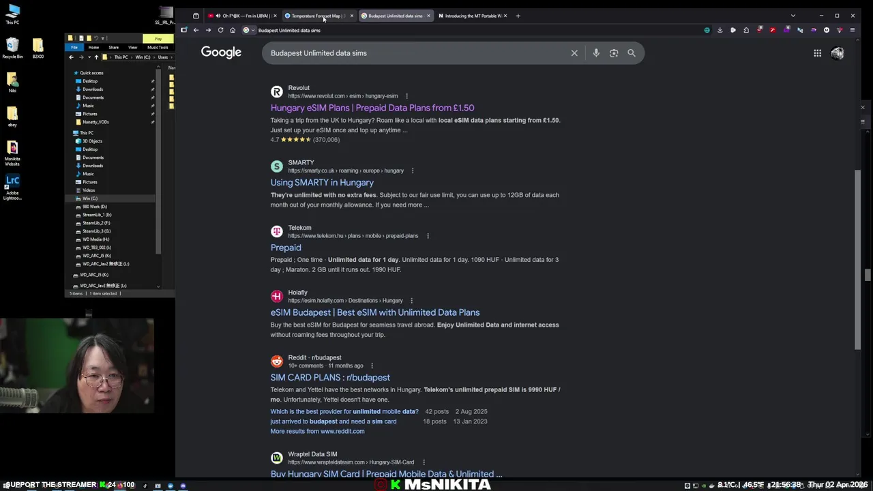Click the browser address bar

coord(477,30)
